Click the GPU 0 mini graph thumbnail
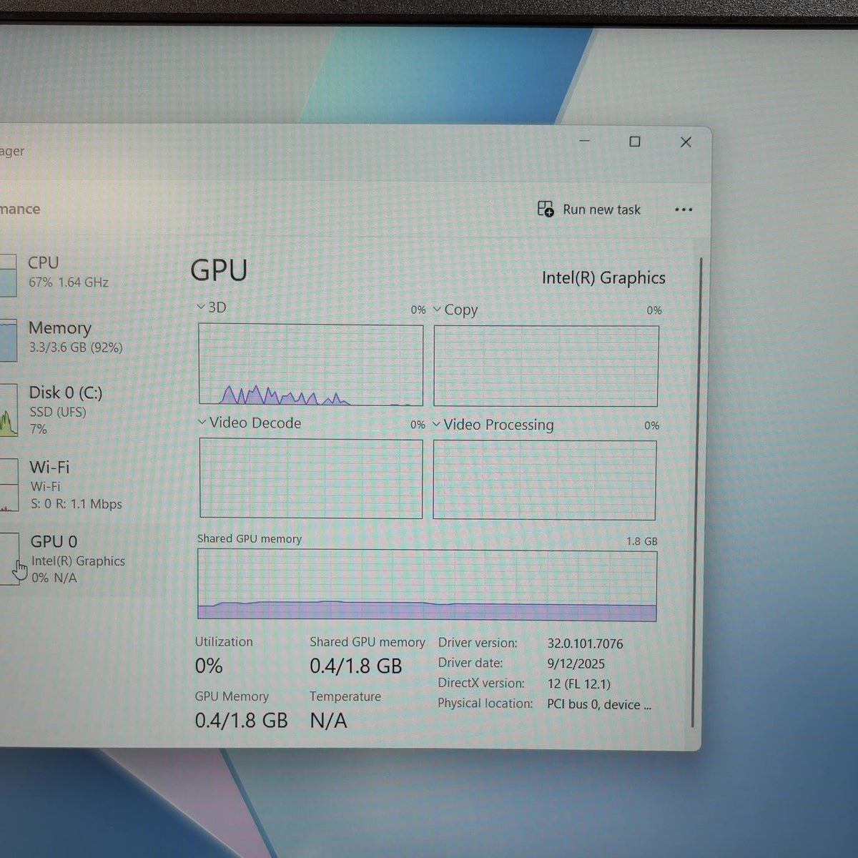The image size is (858, 858). [9, 559]
